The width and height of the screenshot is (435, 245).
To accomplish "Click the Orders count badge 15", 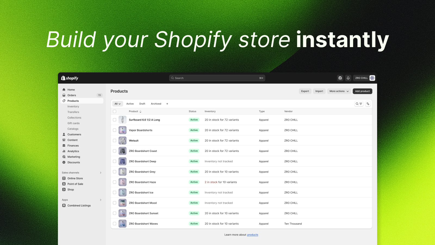I will click(x=100, y=95).
